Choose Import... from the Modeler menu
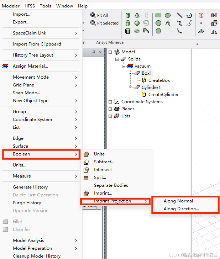Screen dimensions: 220x259 coord(41,14)
